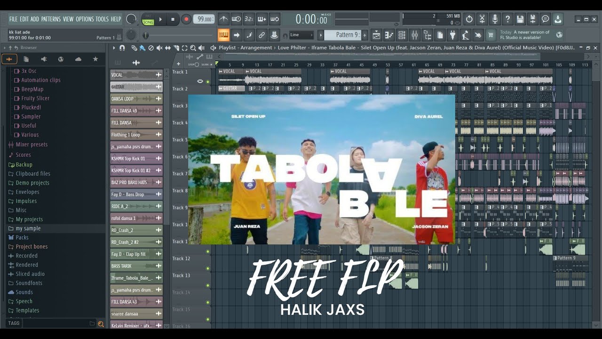This screenshot has width=602, height=339.
Task: Open the Playlist window icon
Action: click(376, 35)
